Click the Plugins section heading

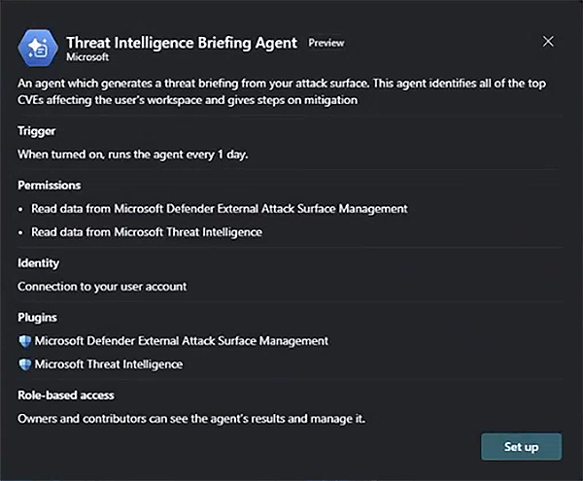(37, 318)
